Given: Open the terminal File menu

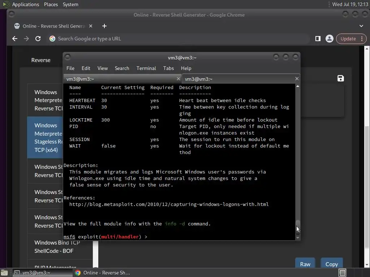Looking at the screenshot, I should [70, 68].
